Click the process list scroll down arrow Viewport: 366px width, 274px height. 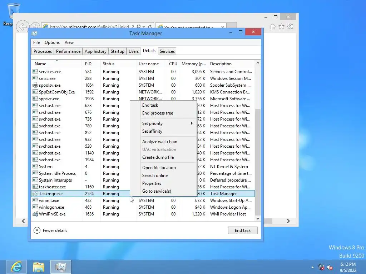[x=258, y=218]
